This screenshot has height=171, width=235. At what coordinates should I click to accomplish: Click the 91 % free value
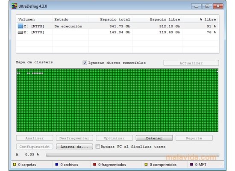tap(211, 26)
